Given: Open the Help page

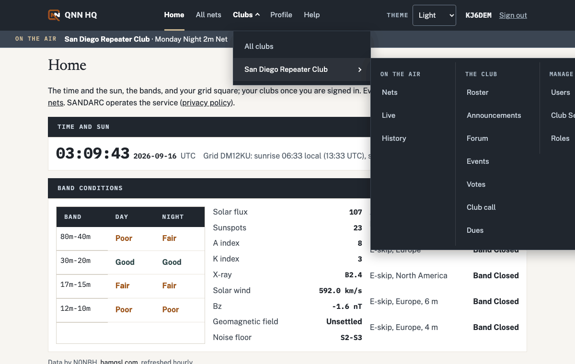Looking at the screenshot, I should coord(311,15).
